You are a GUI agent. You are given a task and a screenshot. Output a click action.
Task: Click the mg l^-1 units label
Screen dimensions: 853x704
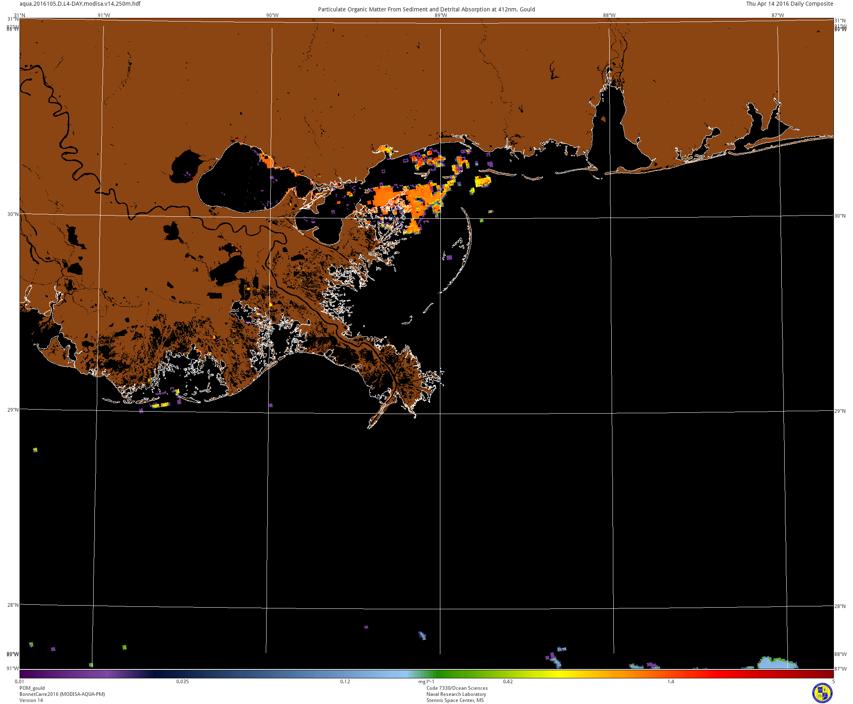point(426,682)
